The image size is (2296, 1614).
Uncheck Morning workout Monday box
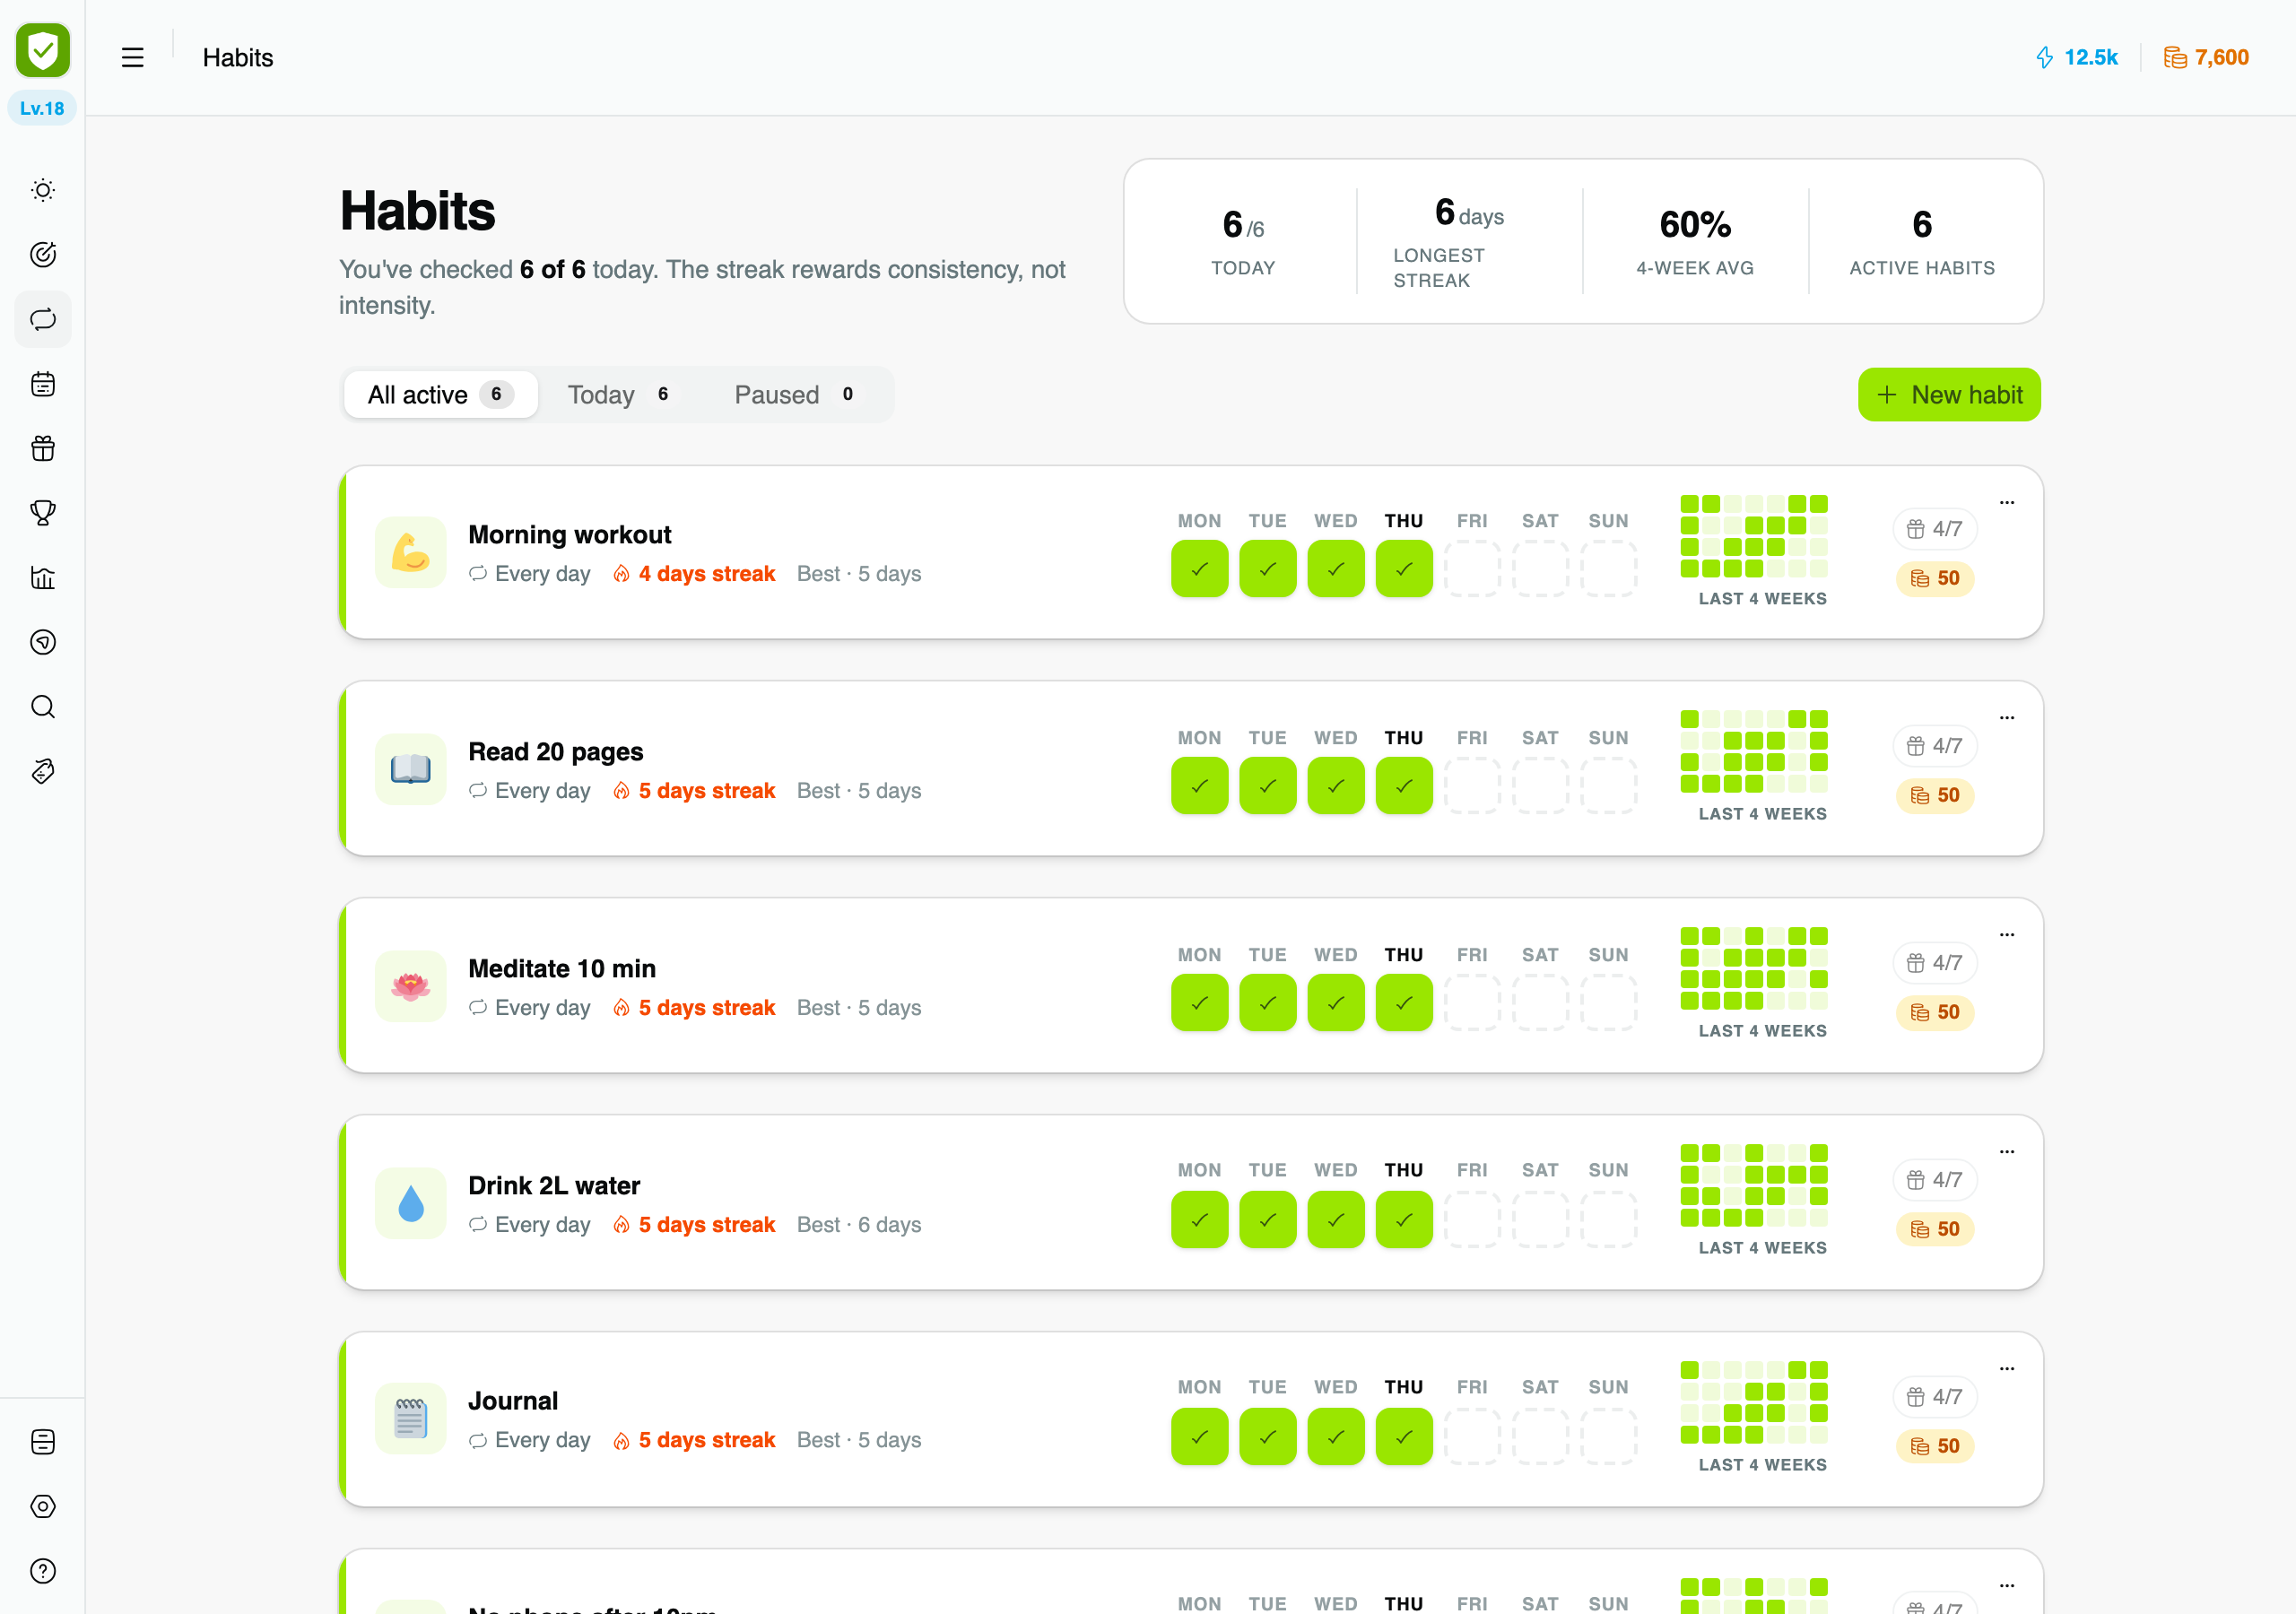click(x=1199, y=569)
